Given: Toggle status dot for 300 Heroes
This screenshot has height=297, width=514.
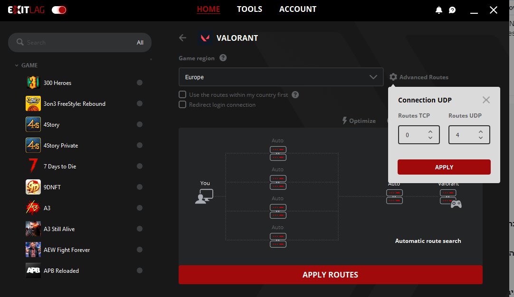Looking at the screenshot, I should (x=140, y=83).
